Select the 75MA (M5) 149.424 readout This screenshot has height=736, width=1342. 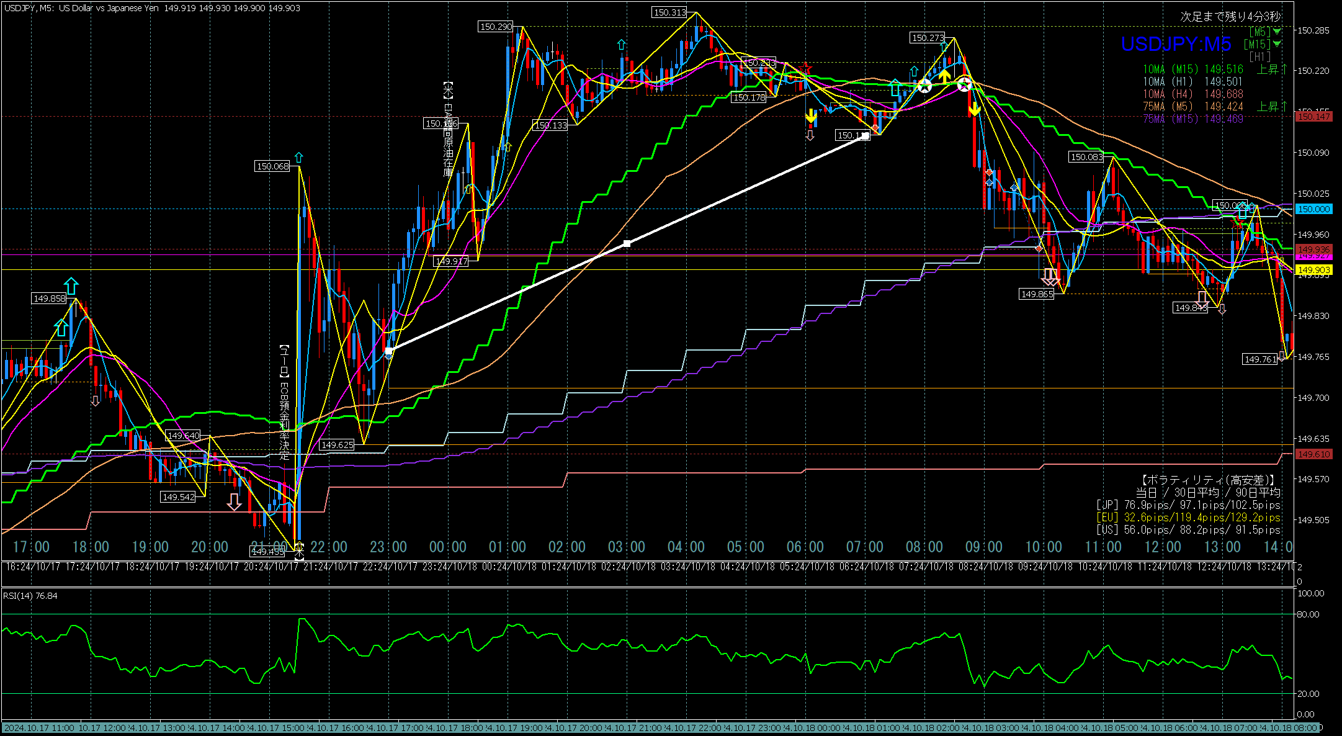pyautogui.click(x=1193, y=107)
